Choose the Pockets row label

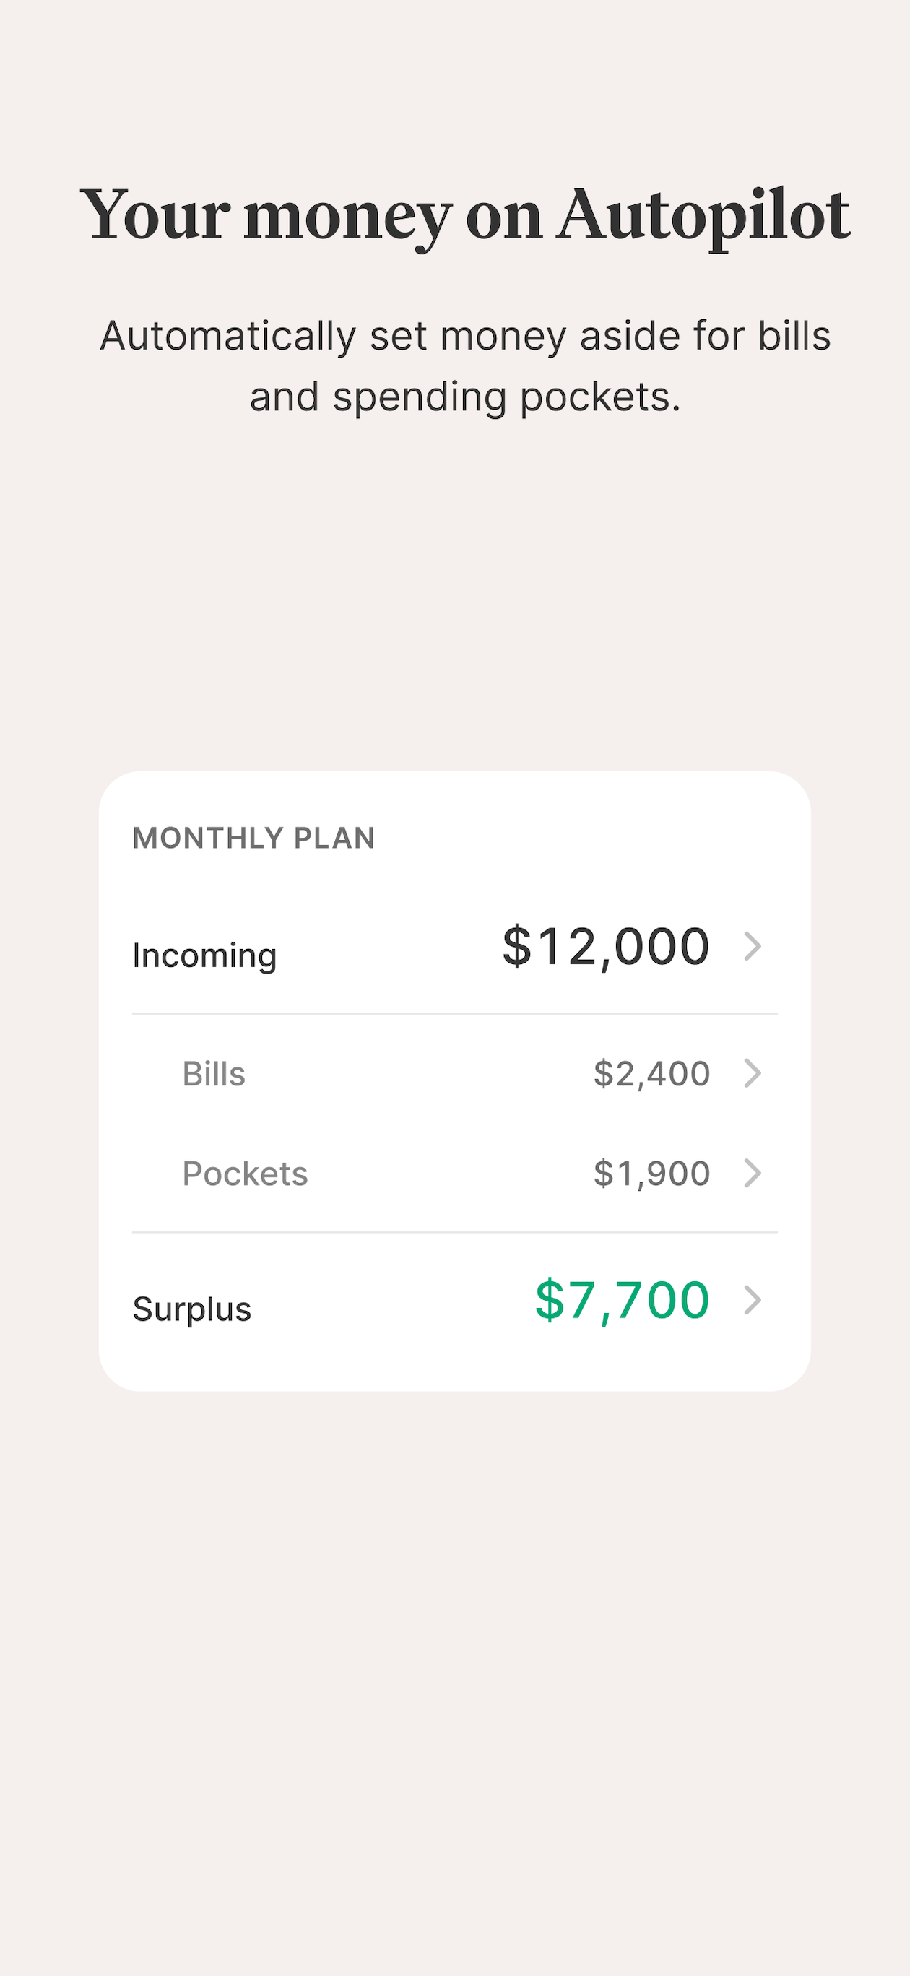(x=245, y=1174)
